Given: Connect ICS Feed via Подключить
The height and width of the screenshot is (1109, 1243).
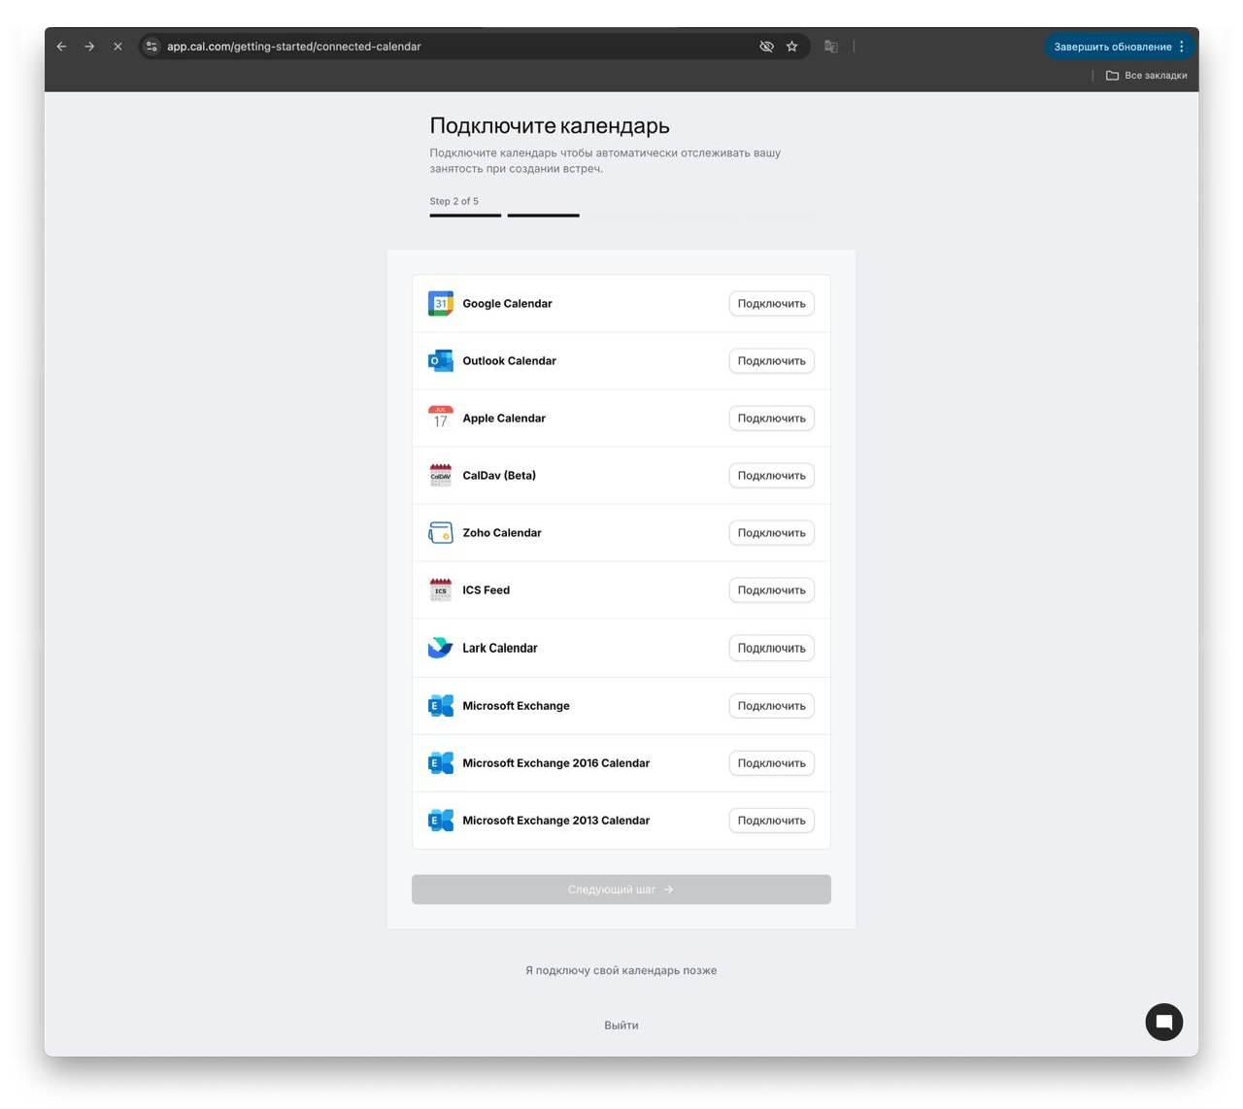Looking at the screenshot, I should 771,590.
